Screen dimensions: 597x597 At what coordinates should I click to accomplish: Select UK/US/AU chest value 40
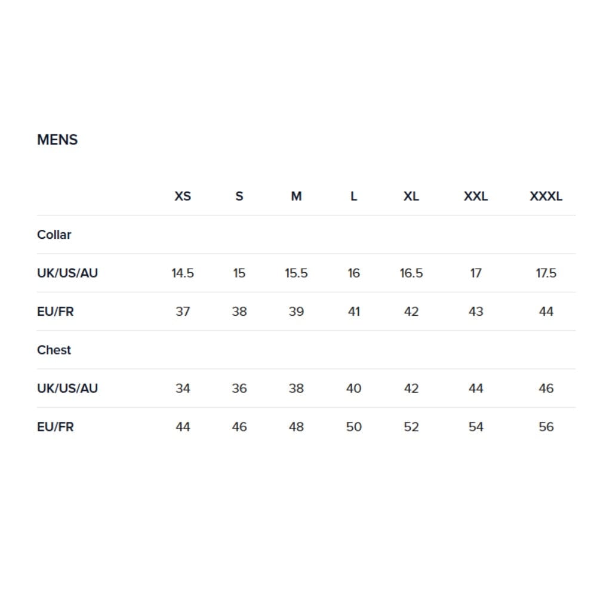coord(353,389)
